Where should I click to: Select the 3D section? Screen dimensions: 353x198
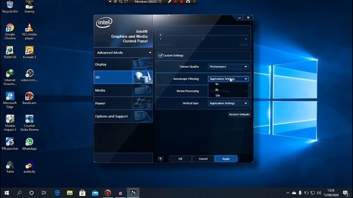coord(124,77)
